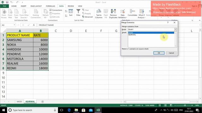Viewport: 202px width, 113px height.
Task: Click Text to Columns icon
Action: click(x=99, y=14)
